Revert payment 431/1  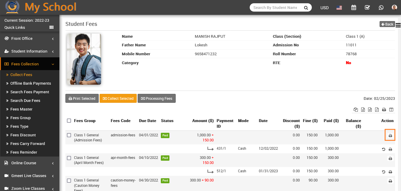383,149
